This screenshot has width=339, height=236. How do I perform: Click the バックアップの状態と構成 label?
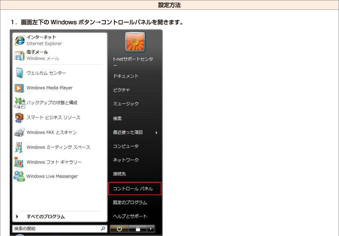pos(52,103)
